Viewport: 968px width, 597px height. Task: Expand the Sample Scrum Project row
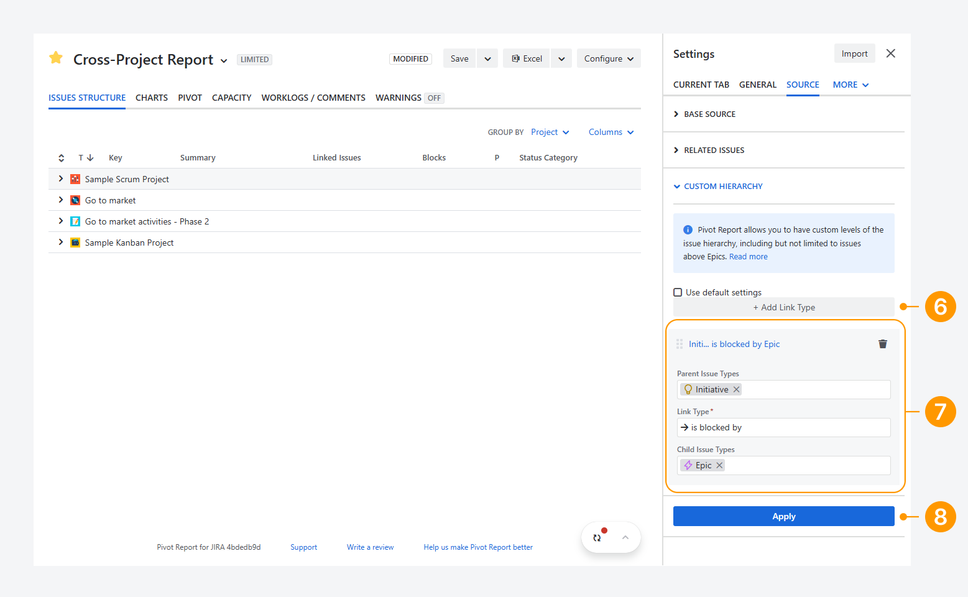[60, 179]
